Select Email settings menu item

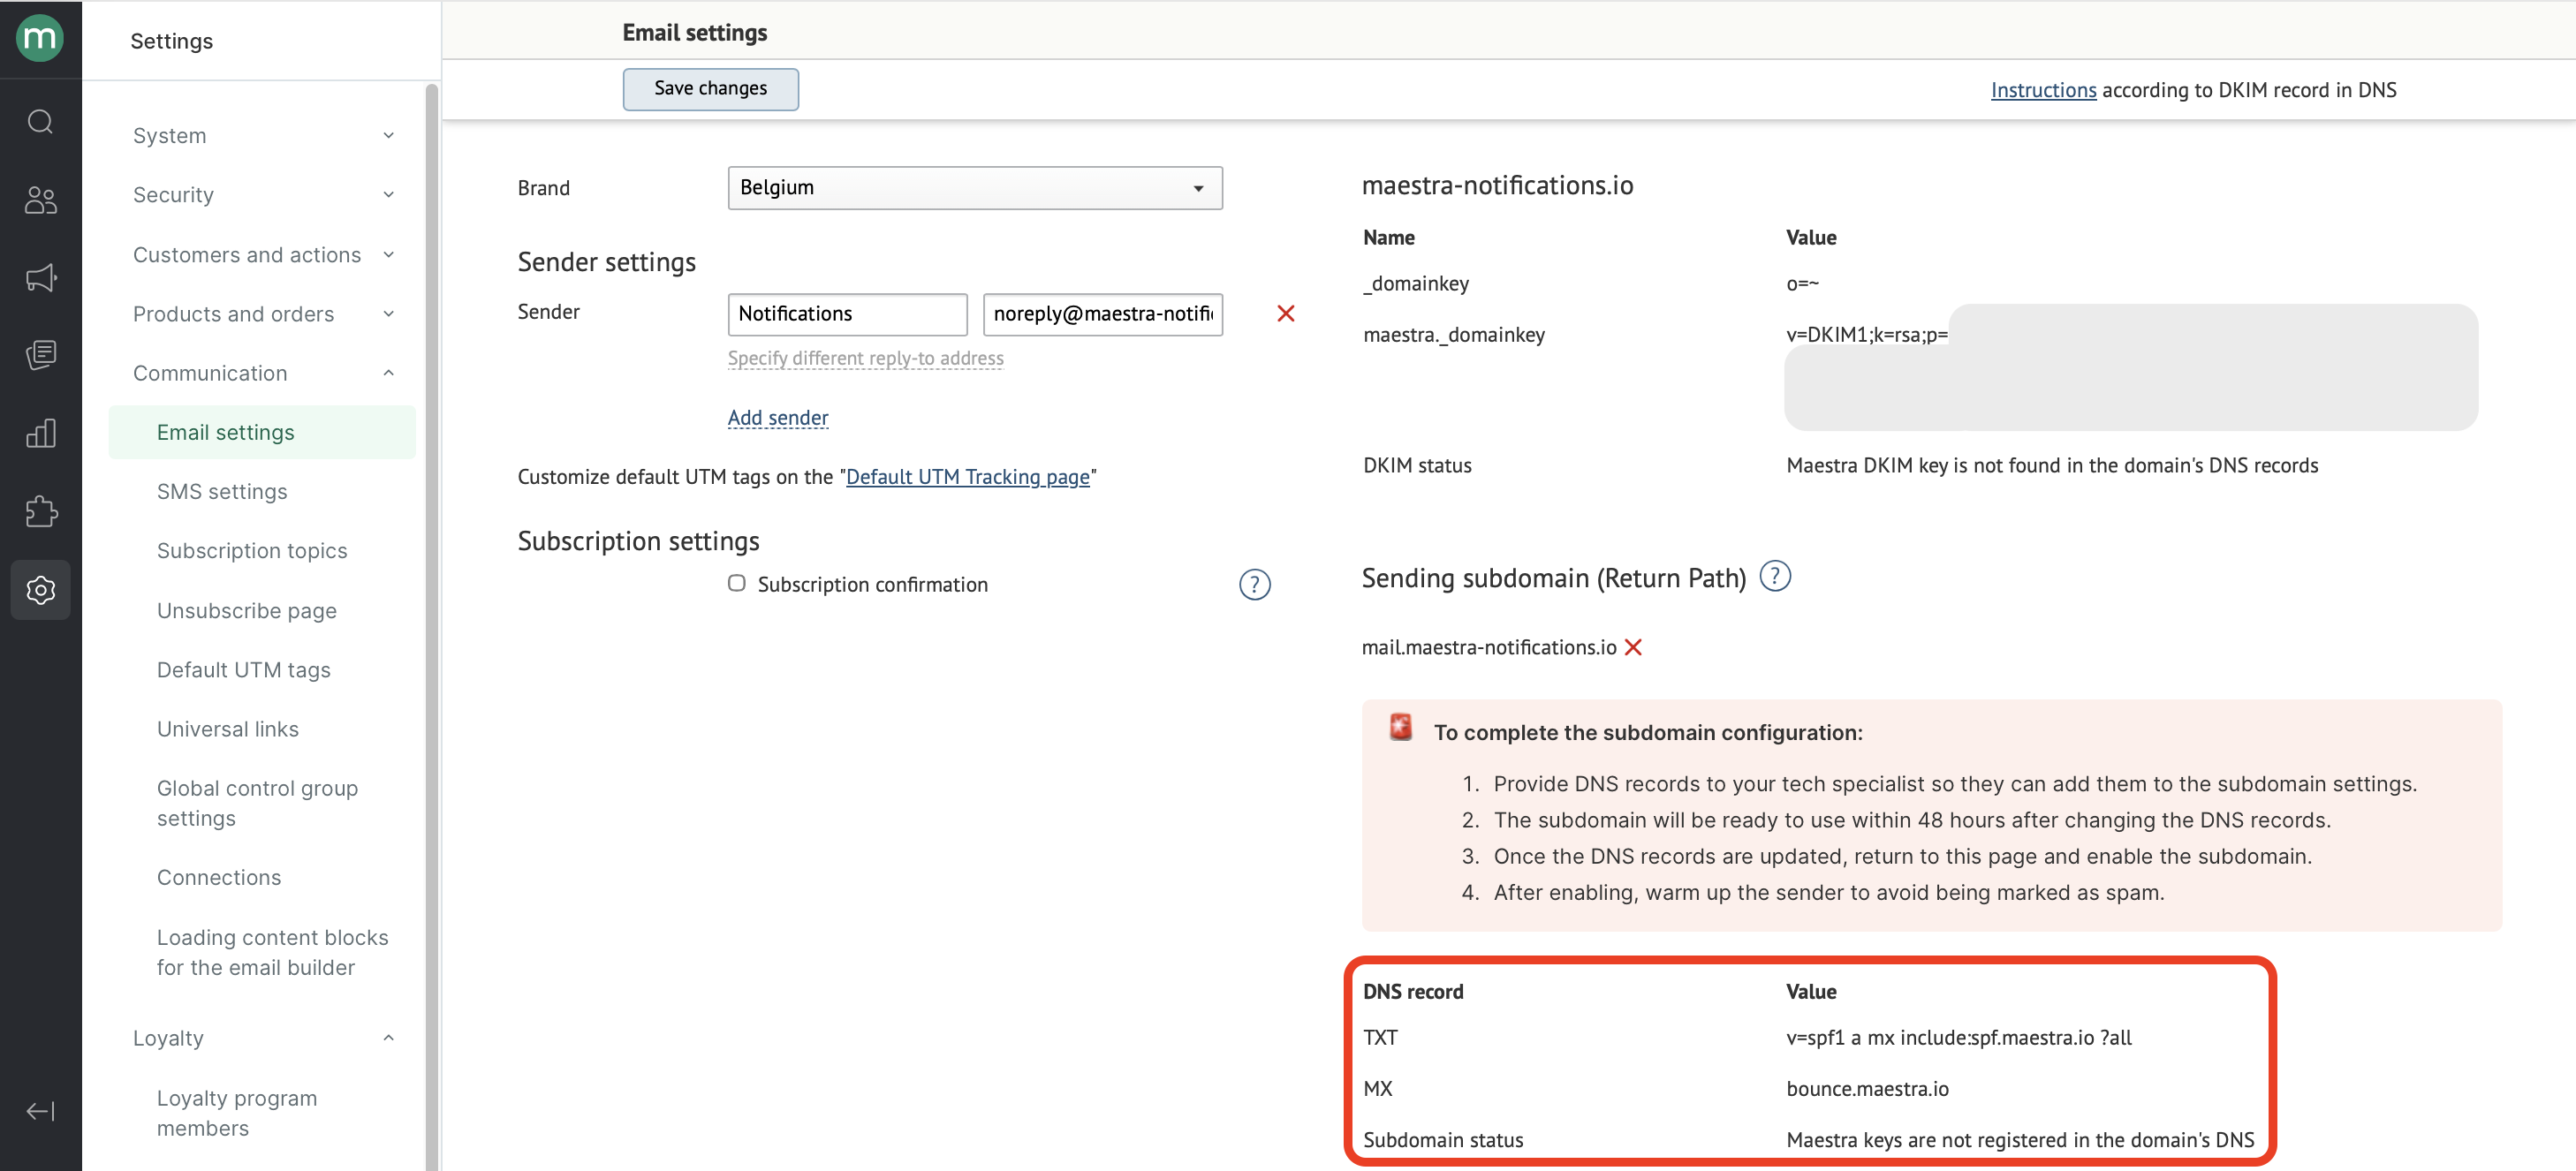tap(262, 432)
